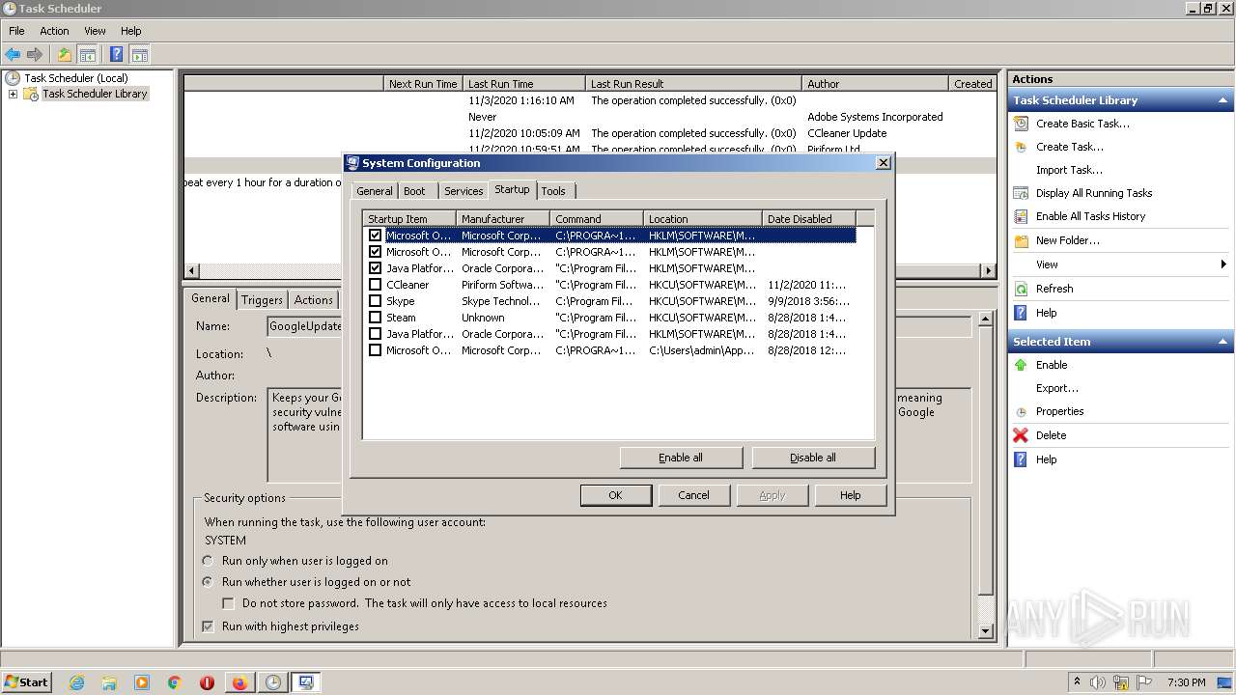Toggle the console tree toolbar icon
1236x695 pixels.
pyautogui.click(x=87, y=55)
